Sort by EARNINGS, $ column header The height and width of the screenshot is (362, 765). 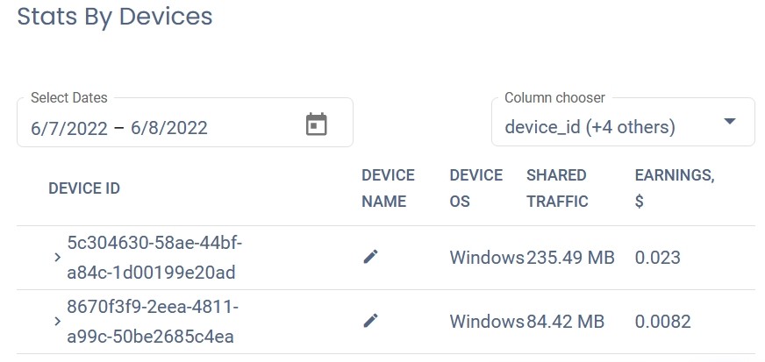pyautogui.click(x=675, y=188)
